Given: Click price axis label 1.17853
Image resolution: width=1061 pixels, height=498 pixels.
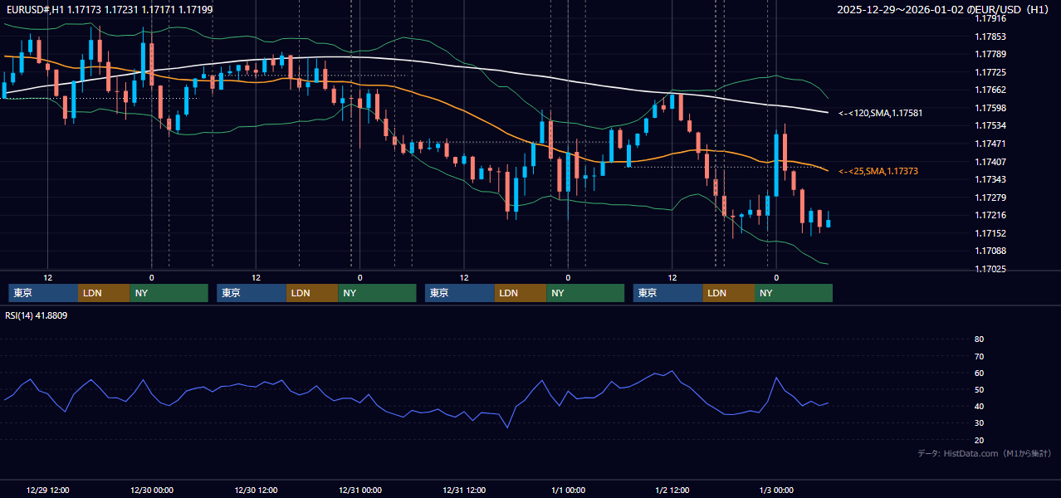Looking at the screenshot, I should [990, 37].
